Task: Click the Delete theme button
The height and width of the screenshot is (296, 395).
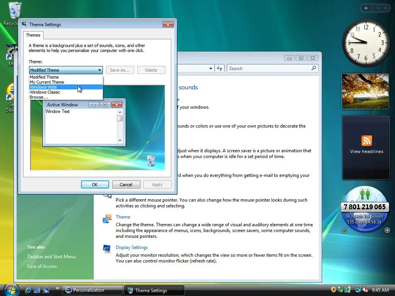Action: (151, 70)
